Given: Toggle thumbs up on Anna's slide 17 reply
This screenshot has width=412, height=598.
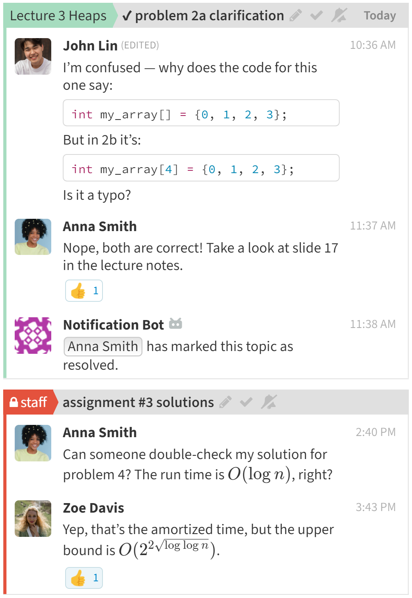Looking at the screenshot, I should pyautogui.click(x=84, y=291).
